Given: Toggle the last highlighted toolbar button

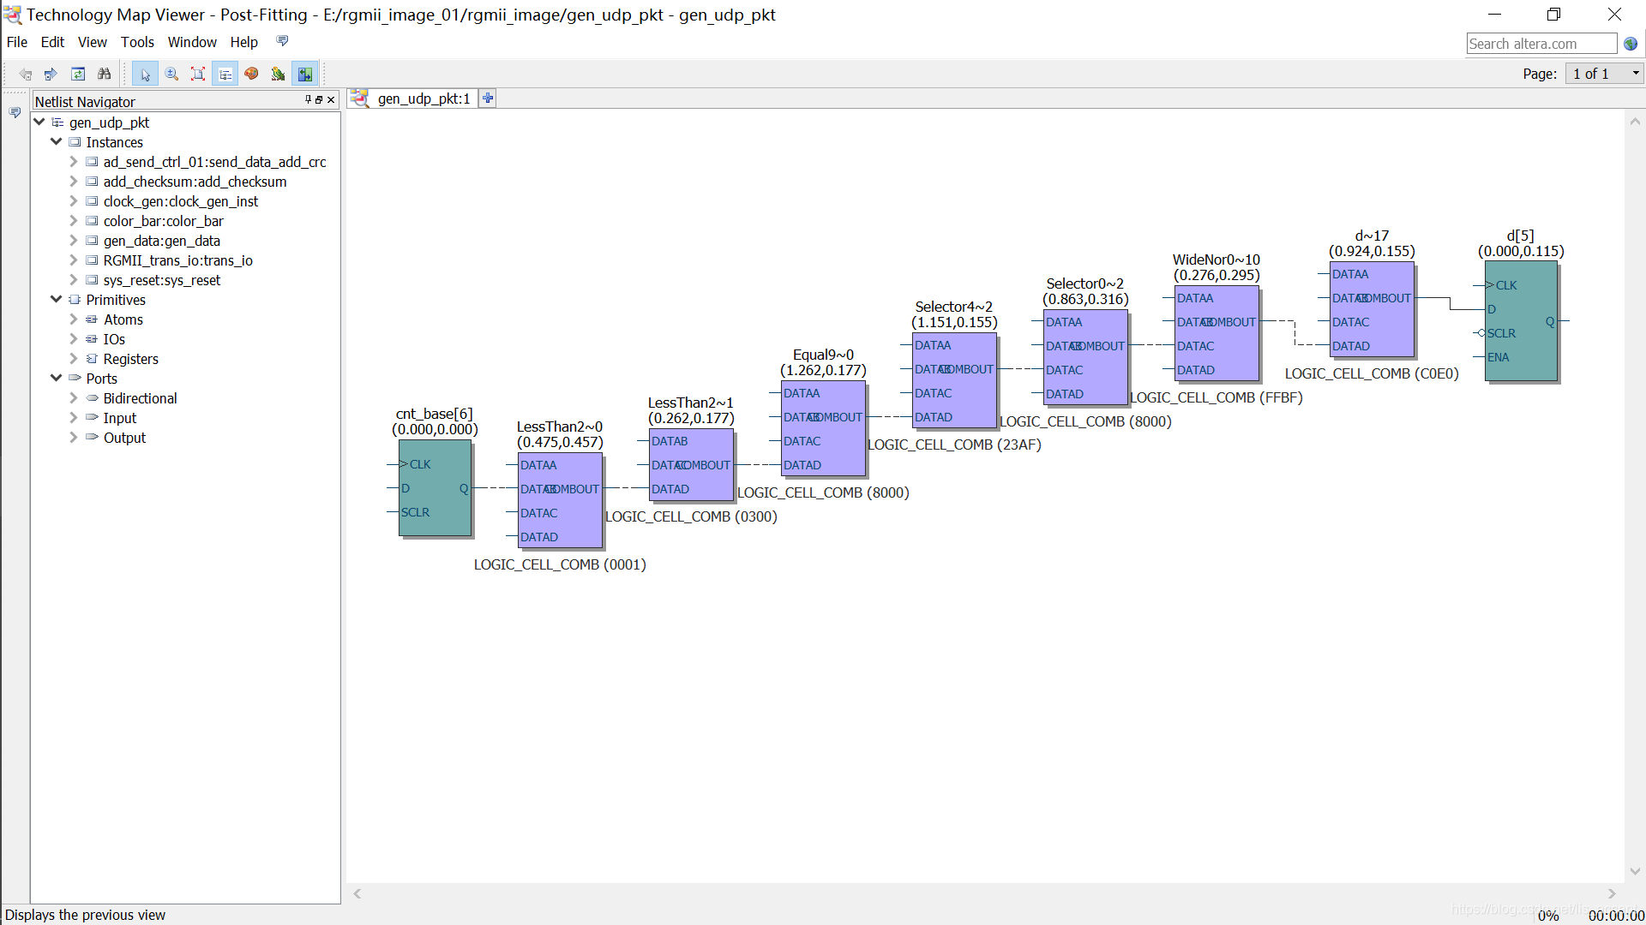Looking at the screenshot, I should click(304, 75).
